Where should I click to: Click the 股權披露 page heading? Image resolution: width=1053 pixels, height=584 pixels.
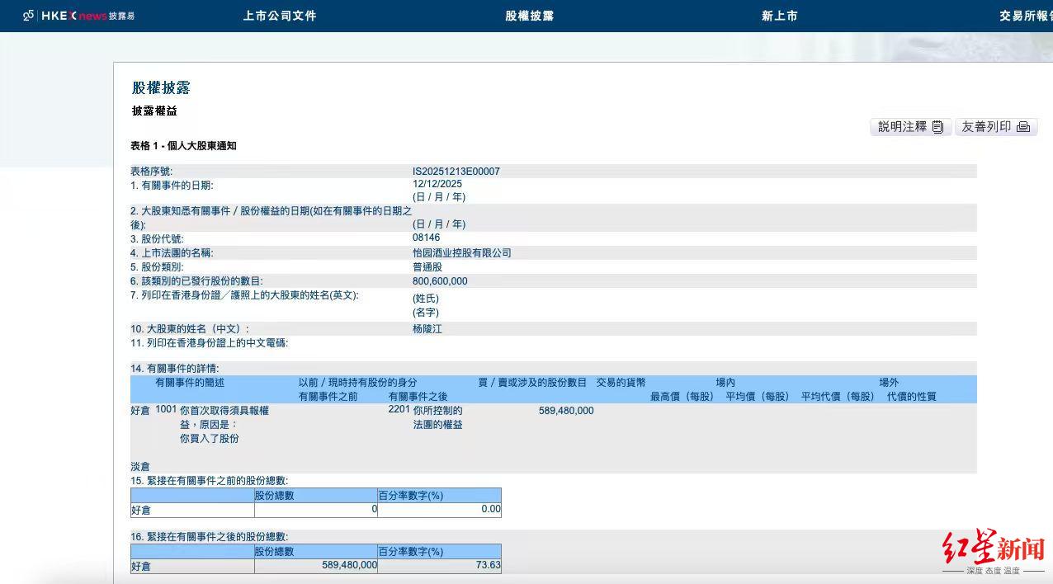point(161,88)
